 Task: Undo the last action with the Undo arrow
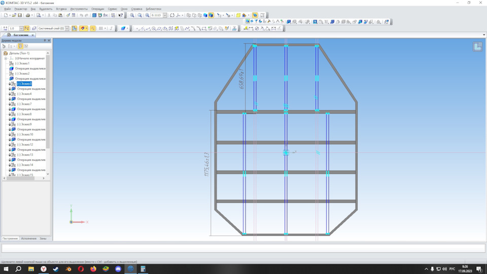pyautogui.click(x=81, y=15)
